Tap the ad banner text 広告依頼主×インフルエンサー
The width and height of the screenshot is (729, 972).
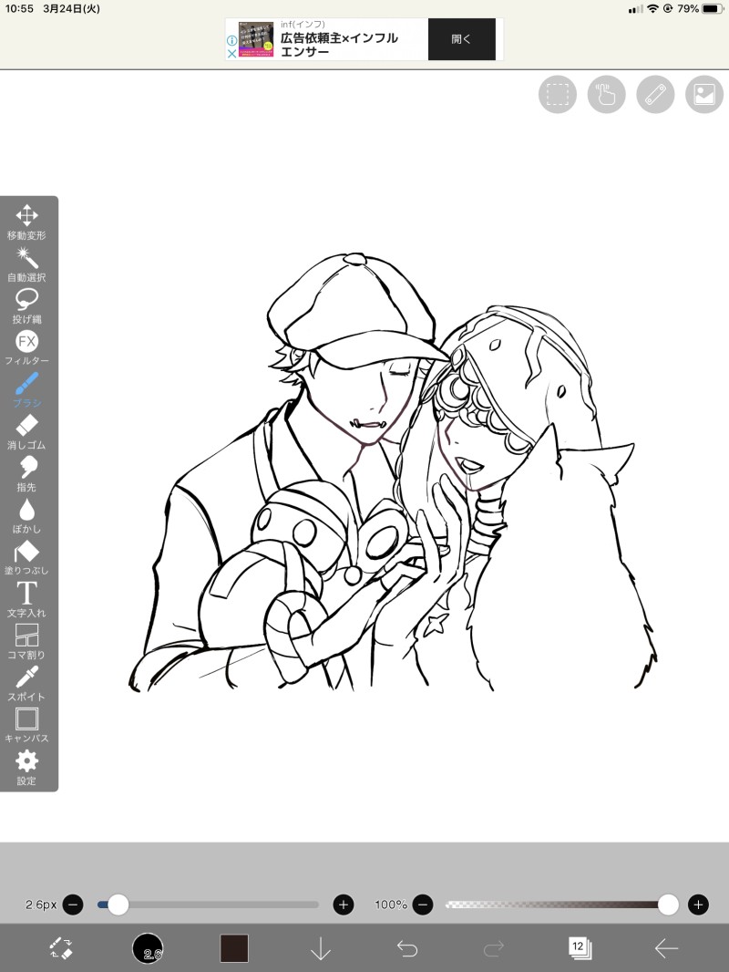point(339,45)
